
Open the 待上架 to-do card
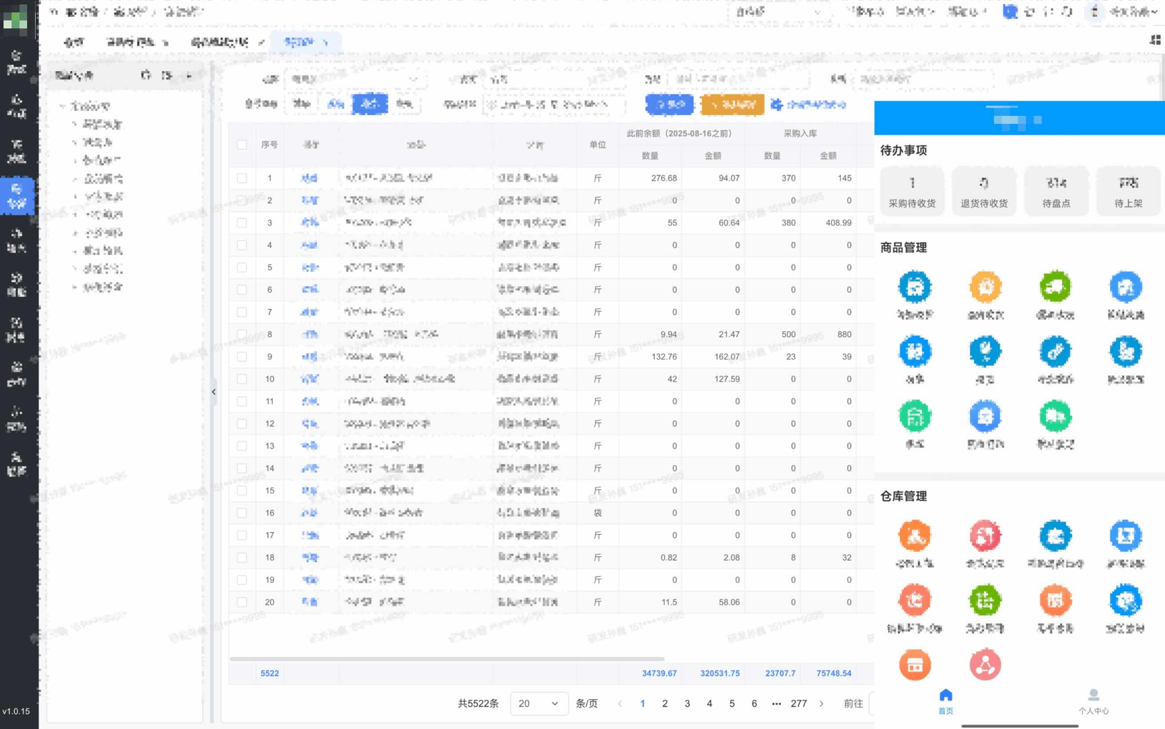pyautogui.click(x=1128, y=191)
